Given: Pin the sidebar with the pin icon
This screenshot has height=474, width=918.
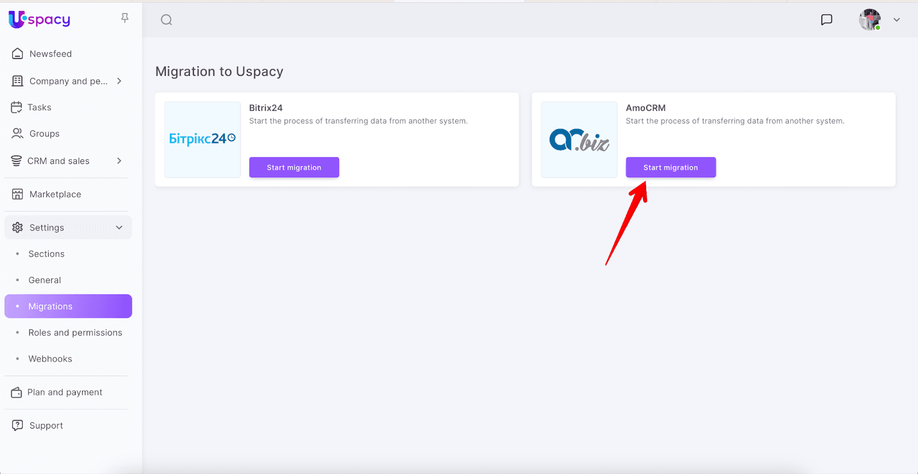Looking at the screenshot, I should 125,18.
